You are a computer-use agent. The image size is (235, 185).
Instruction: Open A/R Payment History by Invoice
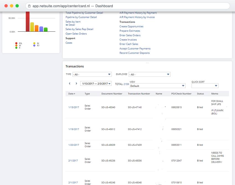(137, 17)
